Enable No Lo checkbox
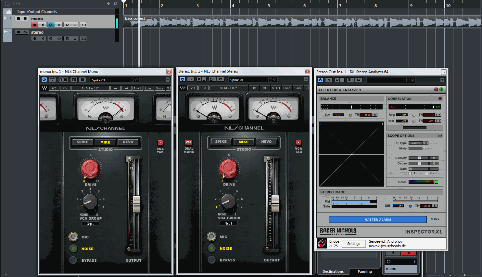Image resolution: width=482 pixels, height=277 pixels. click(x=426, y=173)
